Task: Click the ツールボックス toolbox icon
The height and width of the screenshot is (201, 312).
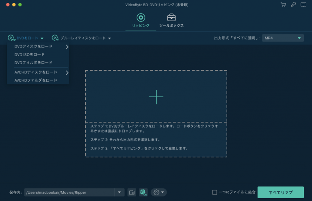Action: coord(171,17)
